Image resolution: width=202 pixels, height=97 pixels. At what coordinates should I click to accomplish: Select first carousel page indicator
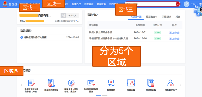[99, 95]
